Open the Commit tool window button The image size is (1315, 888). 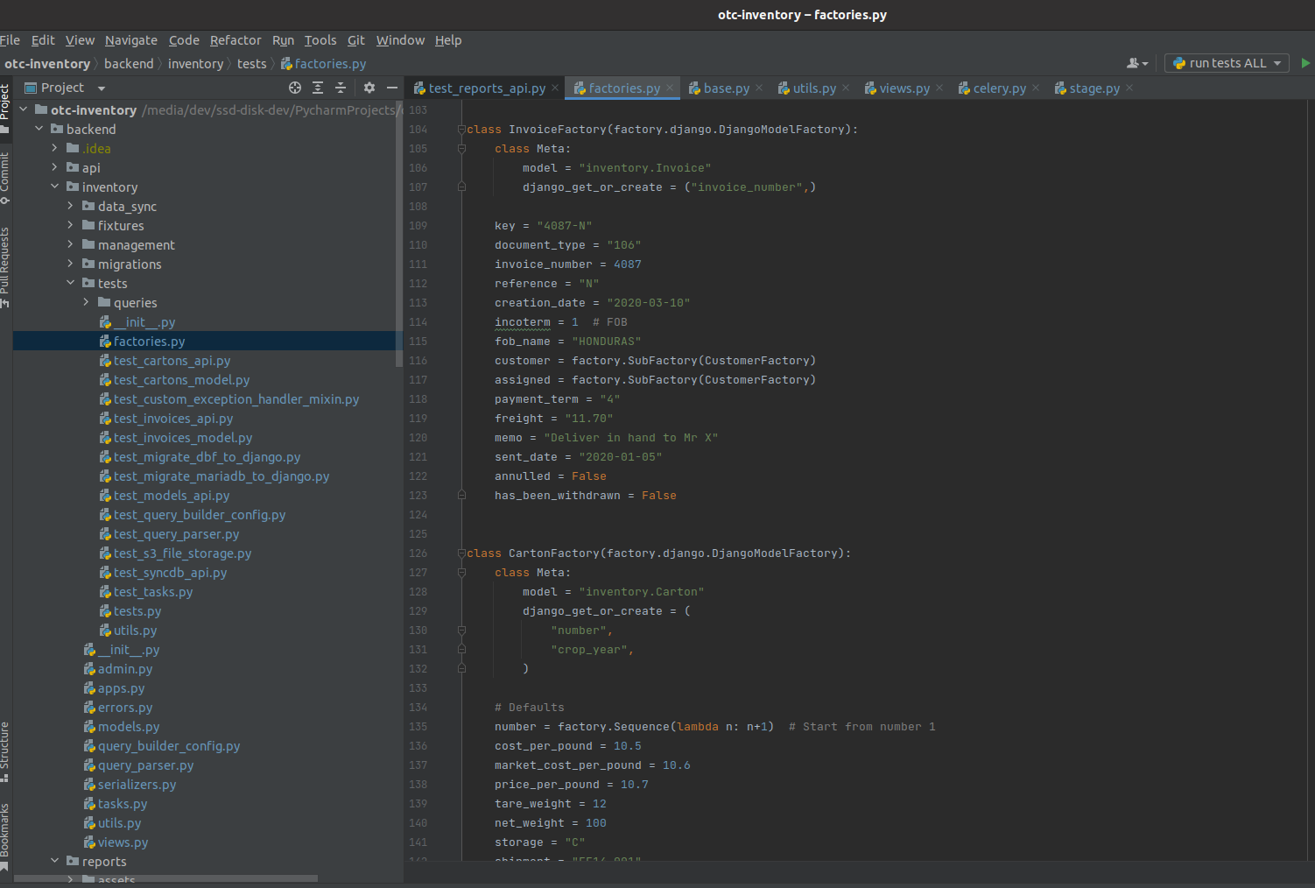click(x=5, y=177)
